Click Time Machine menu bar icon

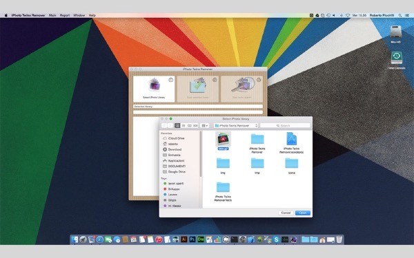pos(328,15)
